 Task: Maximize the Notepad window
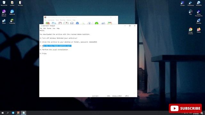click(130, 26)
